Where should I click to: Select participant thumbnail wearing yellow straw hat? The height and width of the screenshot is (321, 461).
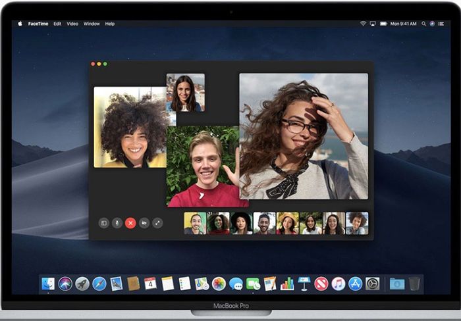287,223
